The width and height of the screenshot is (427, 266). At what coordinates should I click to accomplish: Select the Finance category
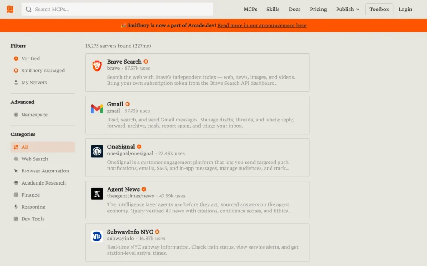click(43, 195)
